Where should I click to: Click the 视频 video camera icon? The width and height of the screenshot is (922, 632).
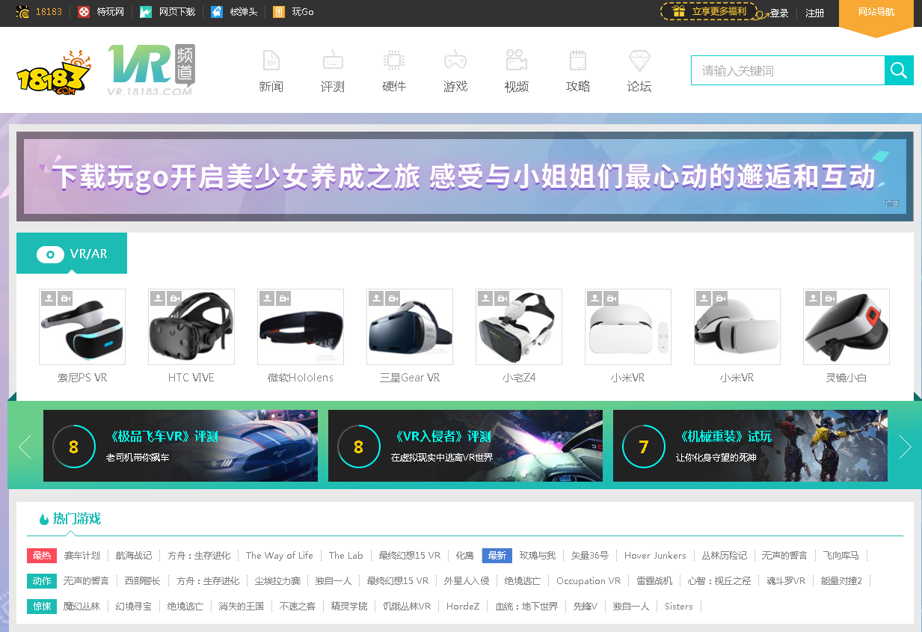516,61
